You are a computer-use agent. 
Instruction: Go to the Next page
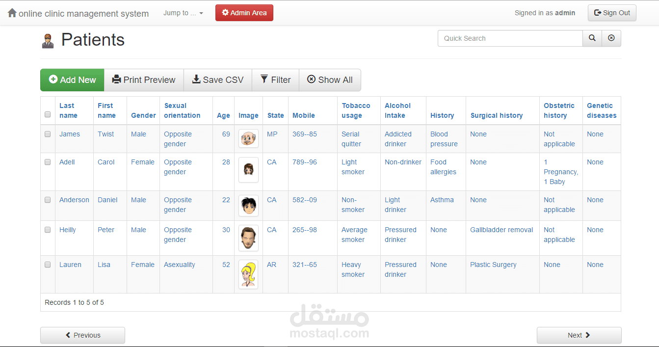coord(579,335)
